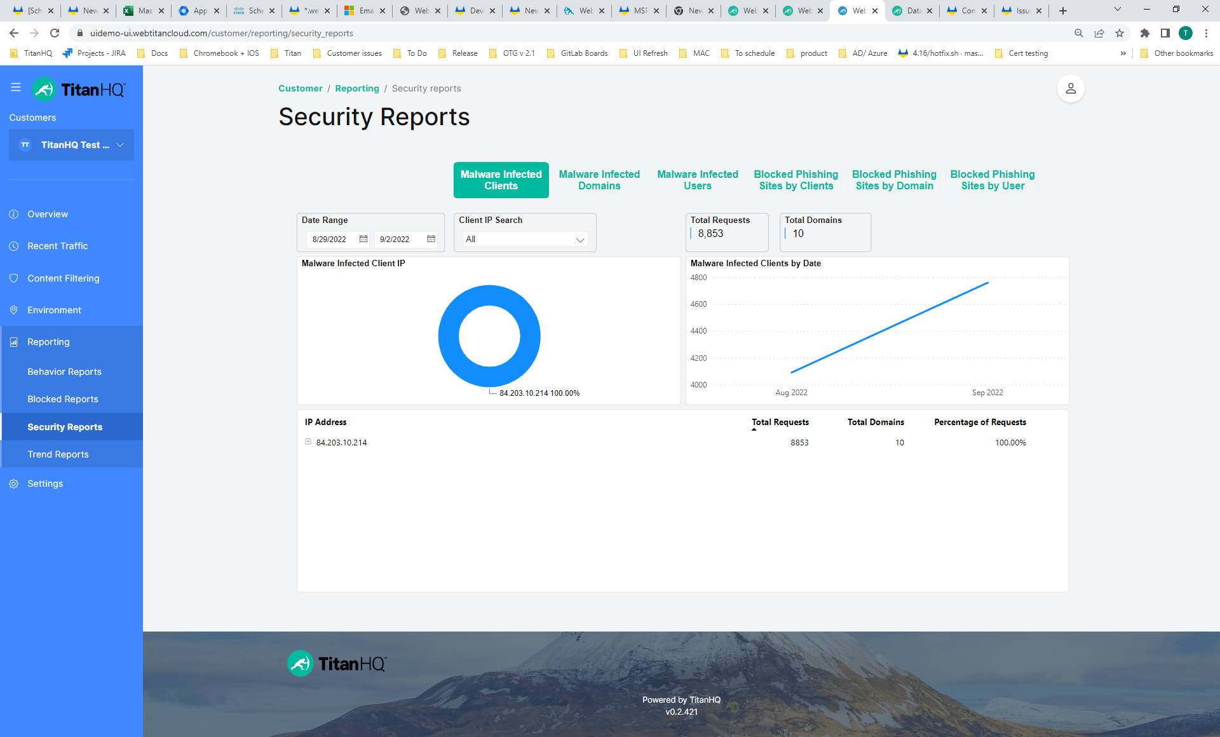This screenshot has height=737, width=1220.
Task: Click the start date calendar icon
Action: tap(363, 239)
